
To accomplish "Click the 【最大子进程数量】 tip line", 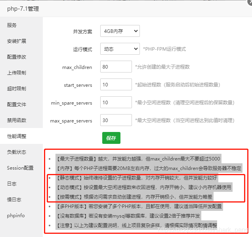I will click(x=139, y=159).
